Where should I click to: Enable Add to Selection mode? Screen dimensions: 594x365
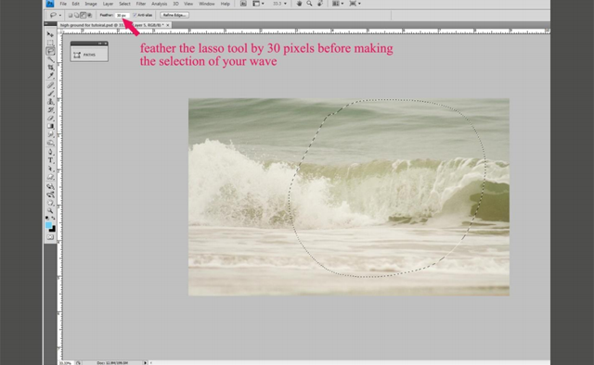click(76, 15)
